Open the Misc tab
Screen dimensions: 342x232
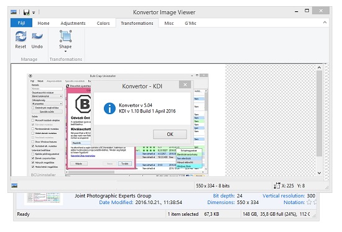coord(169,23)
